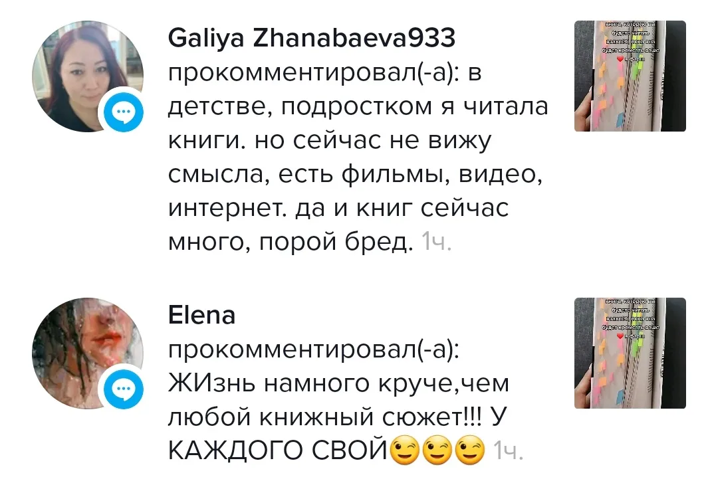The height and width of the screenshot is (499, 712).
Task: Open Galiya Zhanabaeva933's profile picture
Action: [x=88, y=76]
